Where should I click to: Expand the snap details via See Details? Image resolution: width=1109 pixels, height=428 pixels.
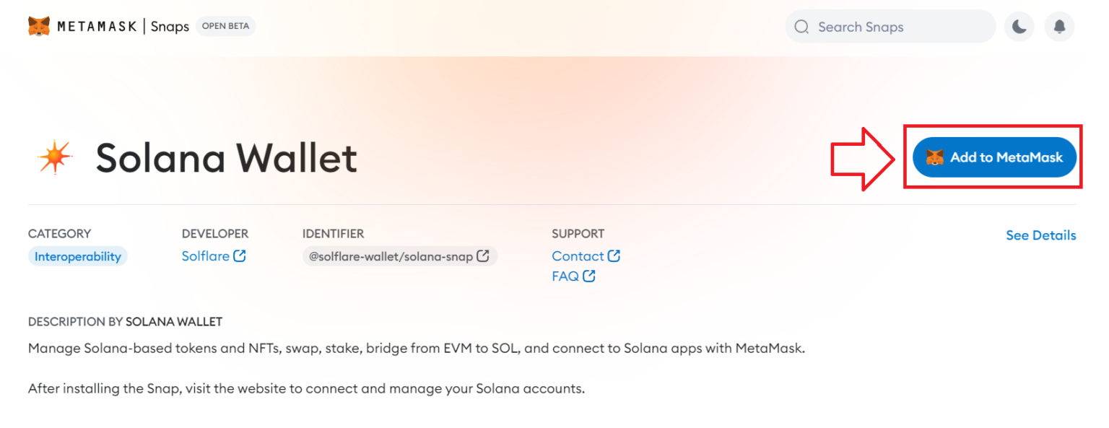(x=1040, y=235)
